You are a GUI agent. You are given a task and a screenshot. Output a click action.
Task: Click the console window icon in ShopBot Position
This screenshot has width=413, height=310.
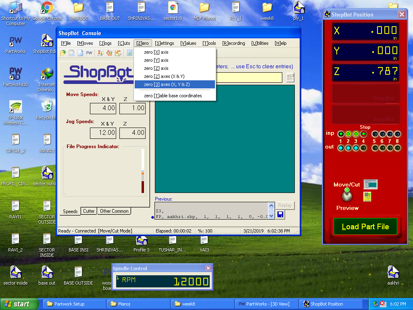(x=370, y=184)
